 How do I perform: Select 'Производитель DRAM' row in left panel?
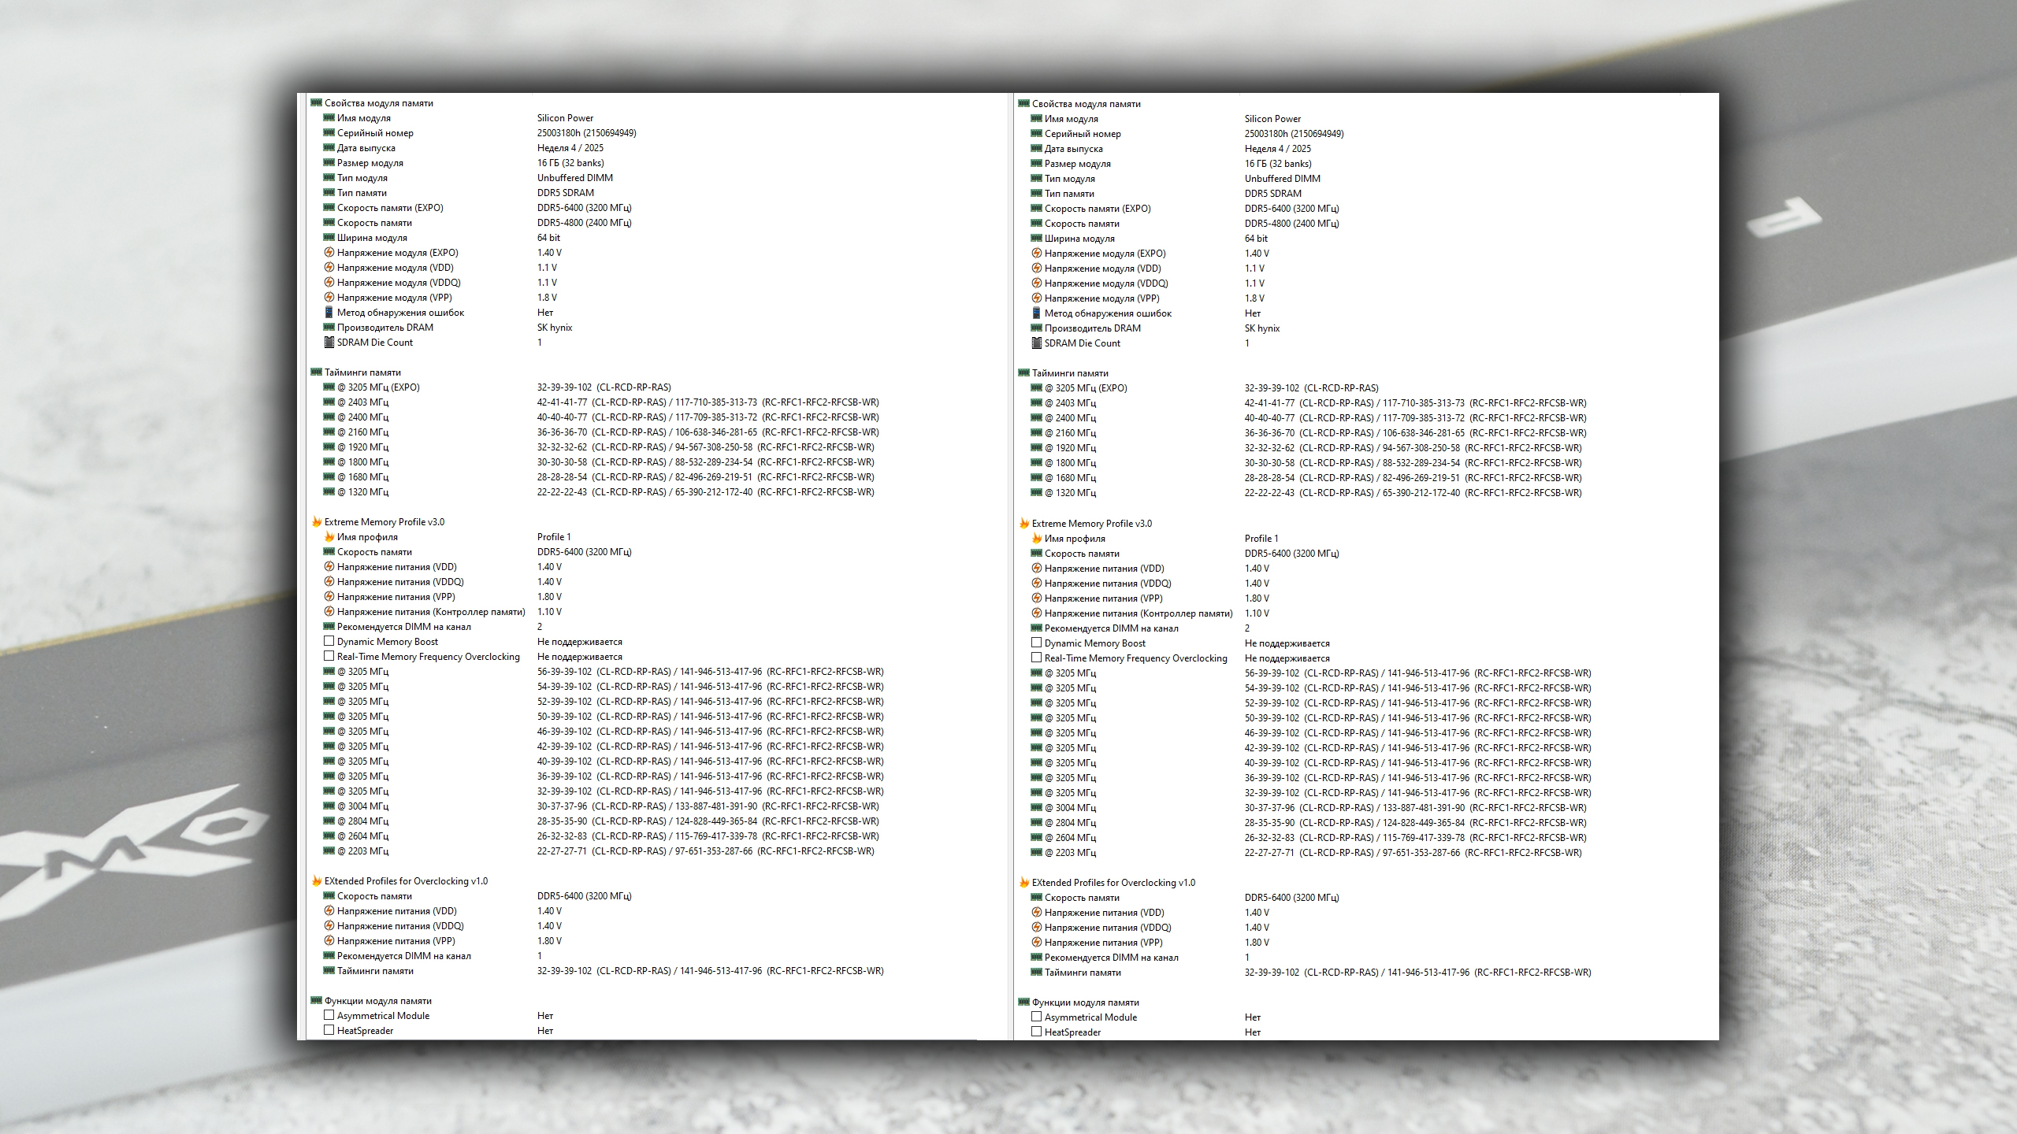(384, 328)
